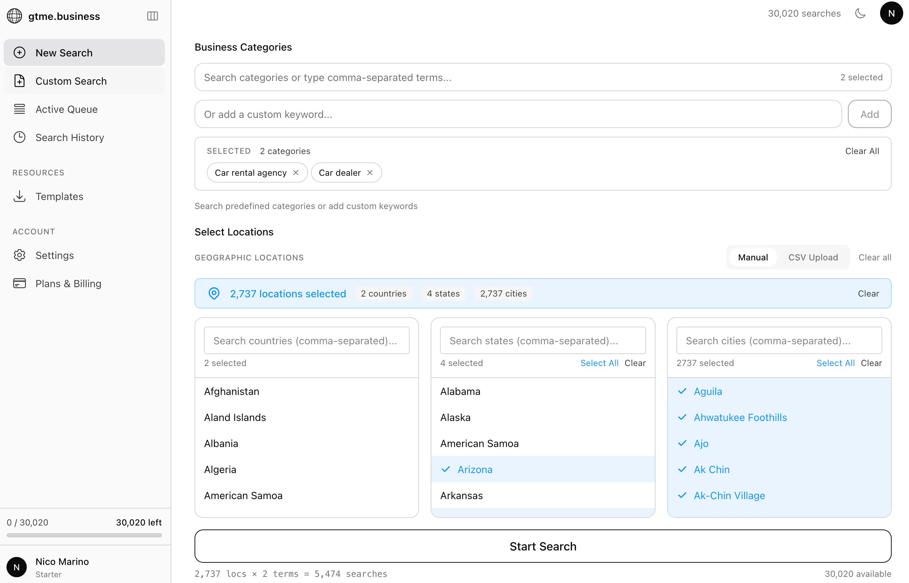This screenshot has width=909, height=583.
Task: Deselect Ahwatukee Foothills city
Action: pos(779,417)
